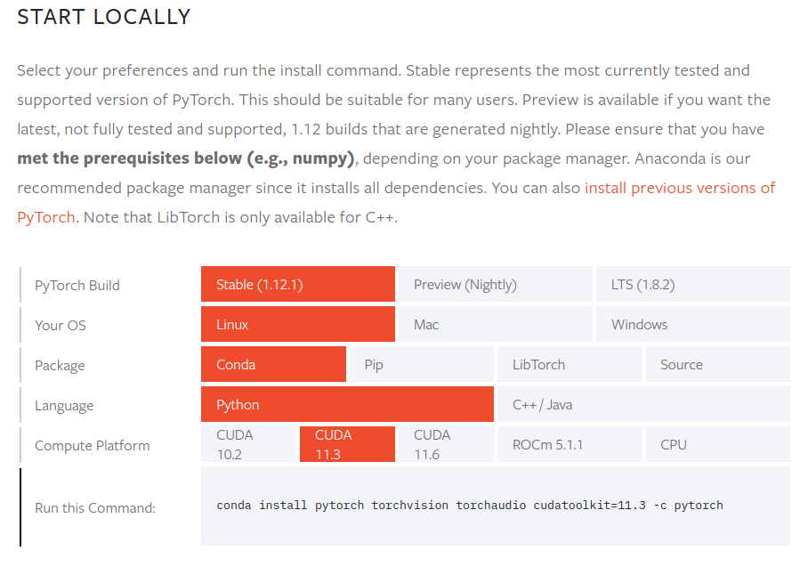
Task: Pick CUDA 11.6 compute platform
Action: (x=445, y=444)
